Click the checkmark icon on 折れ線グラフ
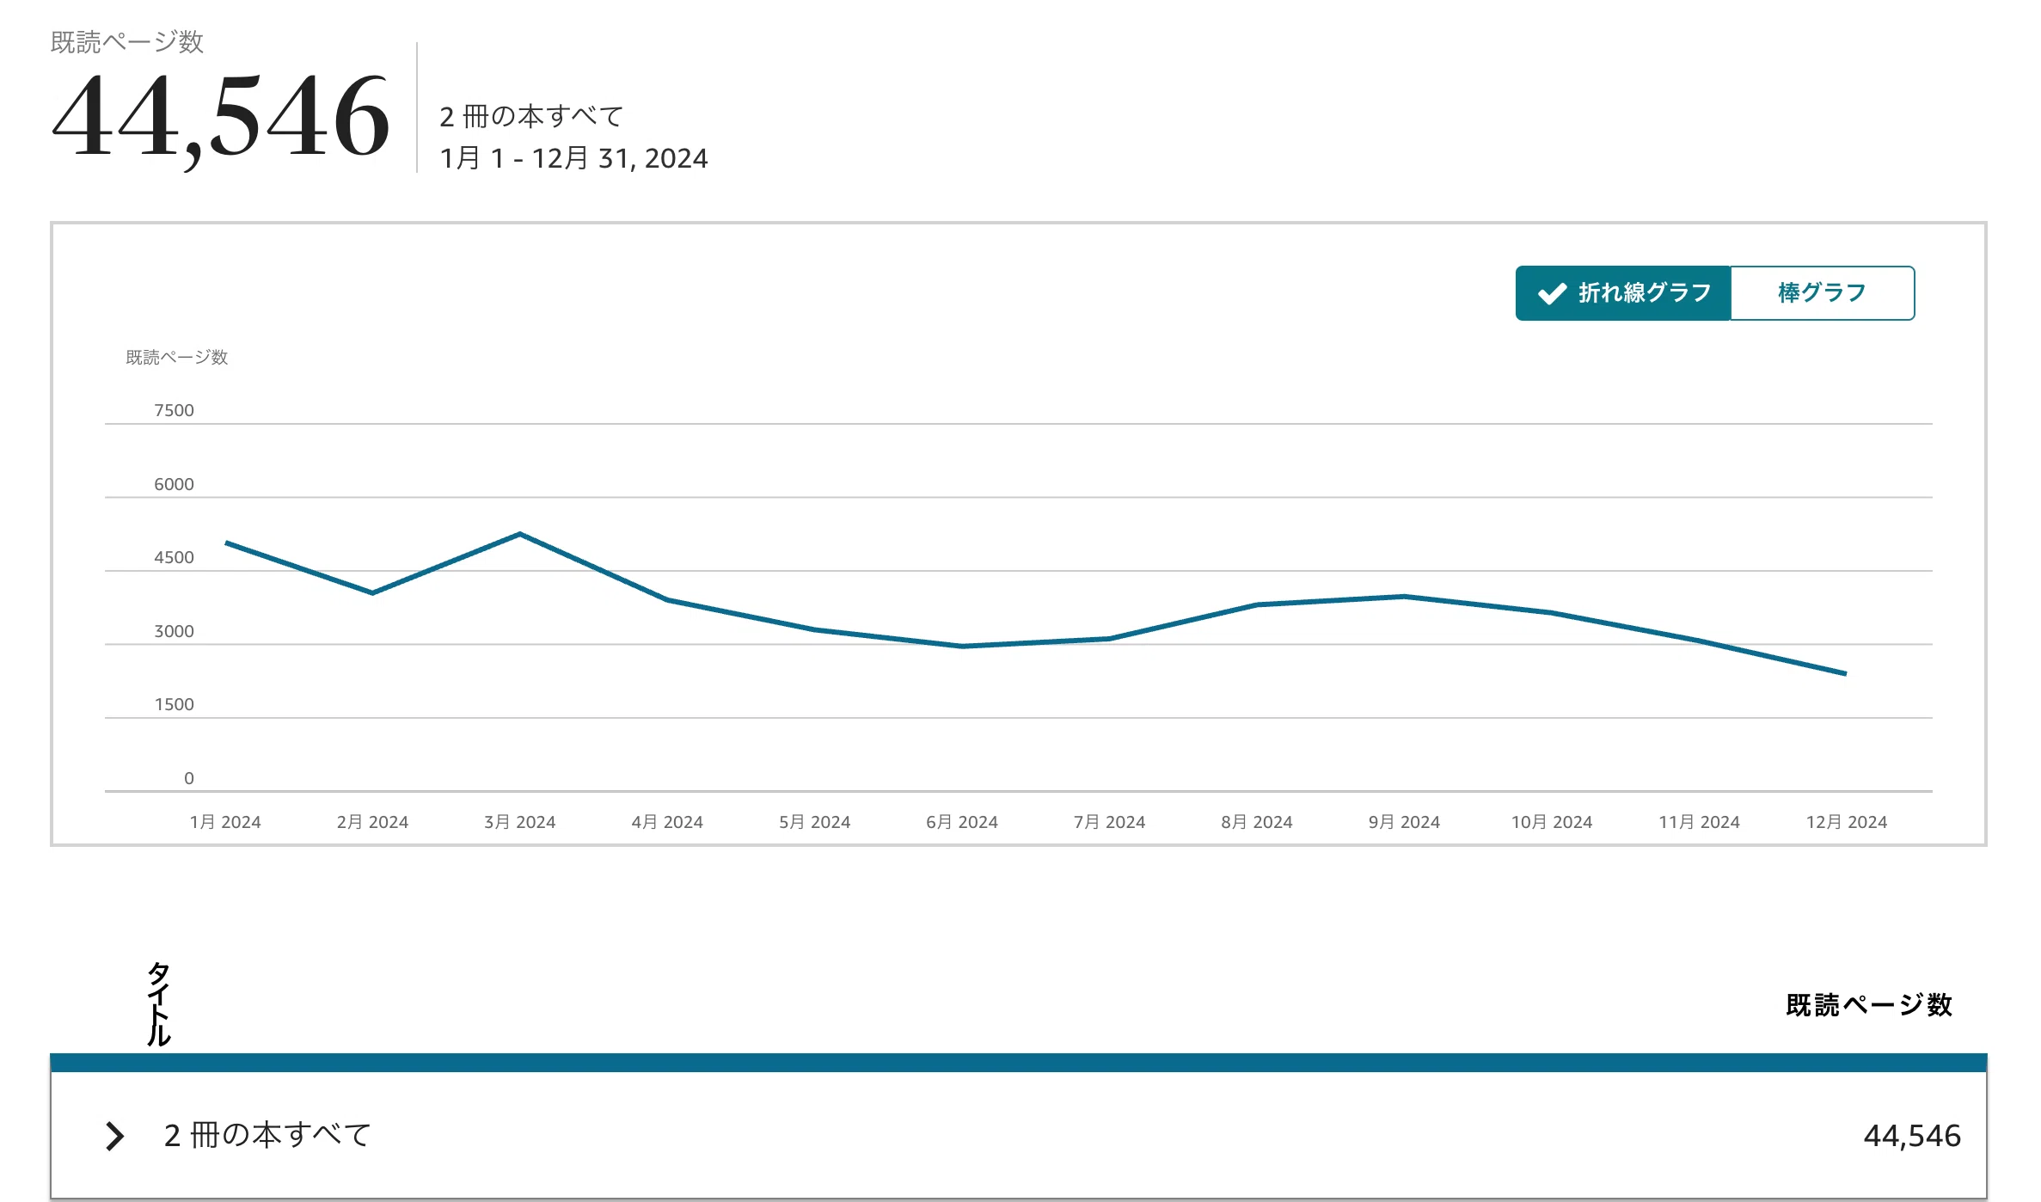This screenshot has height=1202, width=2041. click(x=1552, y=294)
